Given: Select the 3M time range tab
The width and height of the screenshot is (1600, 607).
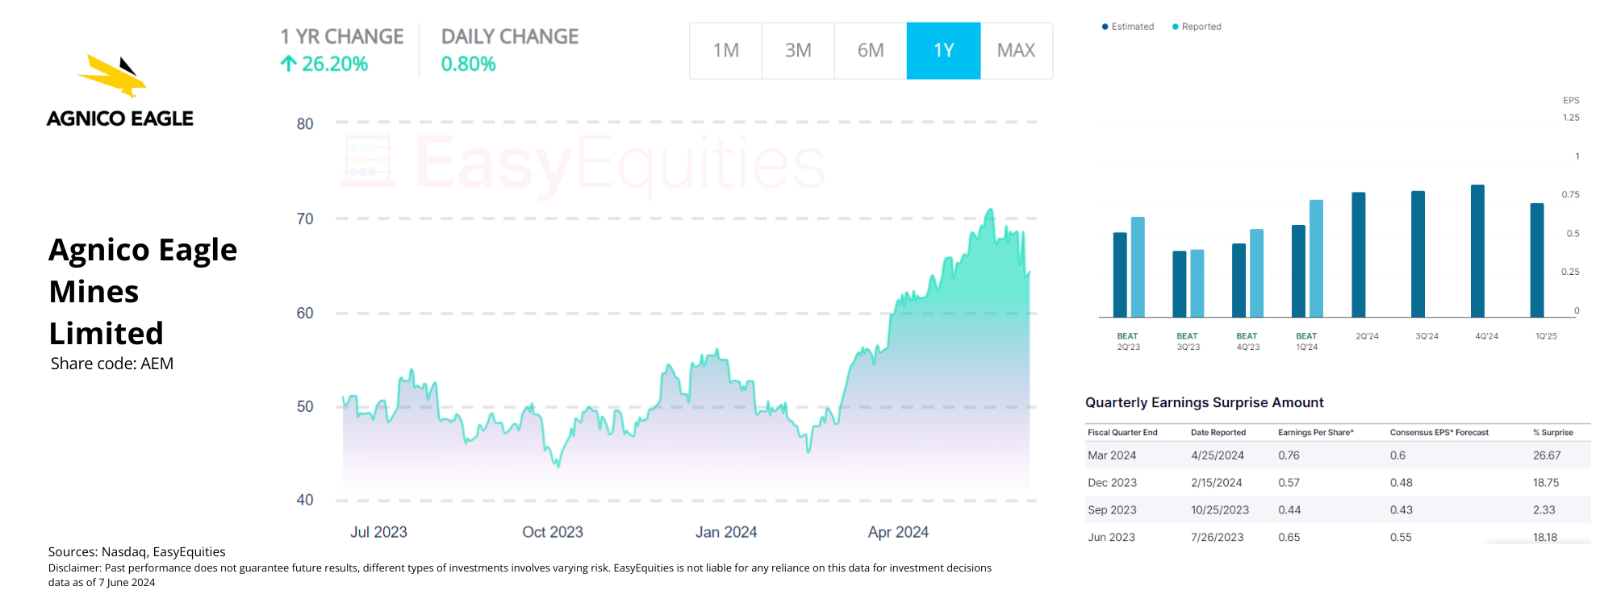Looking at the screenshot, I should [x=798, y=51].
